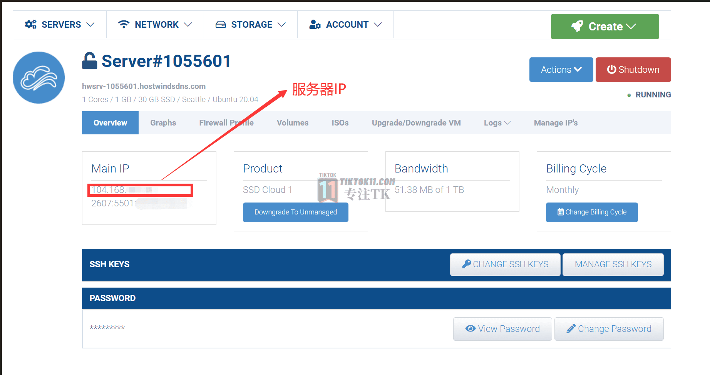This screenshot has width=710, height=375.
Task: Click the key icon on Change SSH Keys
Action: [466, 264]
